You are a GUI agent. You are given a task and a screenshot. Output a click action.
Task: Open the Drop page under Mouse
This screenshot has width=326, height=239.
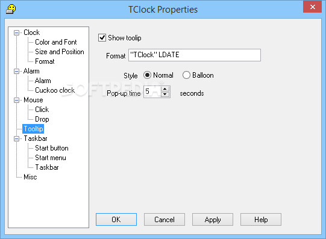[42, 119]
